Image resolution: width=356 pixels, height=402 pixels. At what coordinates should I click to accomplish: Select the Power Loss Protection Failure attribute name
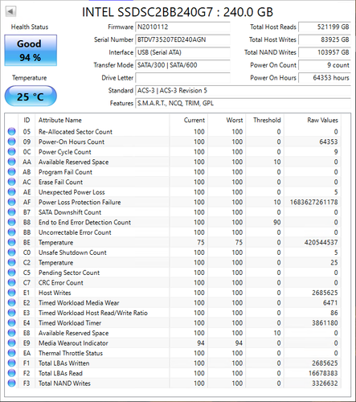[80, 202]
